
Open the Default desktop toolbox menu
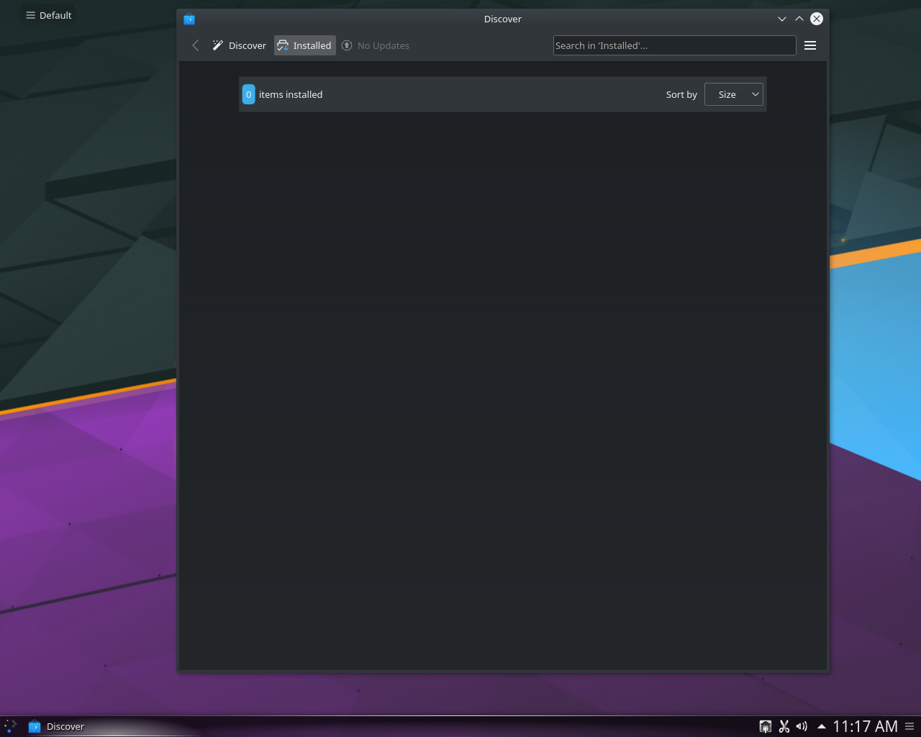pos(49,15)
